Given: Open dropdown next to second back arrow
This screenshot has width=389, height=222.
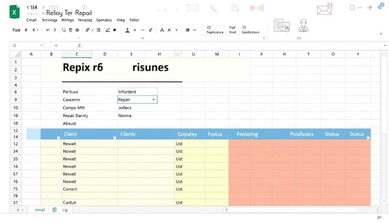Looking at the screenshot, I should click(38, 30).
